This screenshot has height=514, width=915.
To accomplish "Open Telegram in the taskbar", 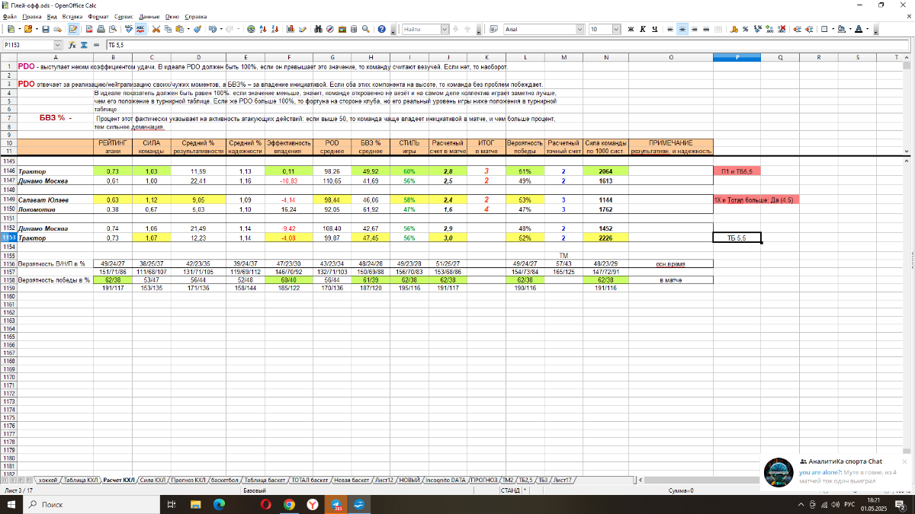I will (336, 504).
